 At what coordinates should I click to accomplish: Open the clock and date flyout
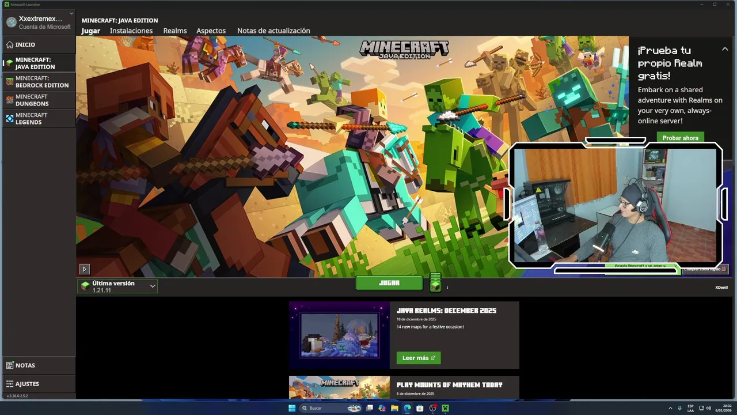pyautogui.click(x=723, y=408)
